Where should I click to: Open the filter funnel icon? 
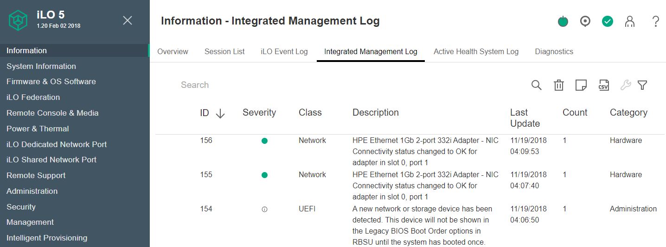642,85
